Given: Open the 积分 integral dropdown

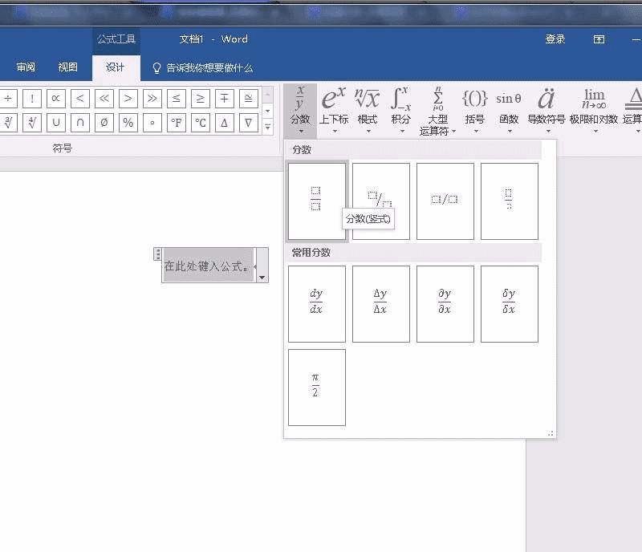Looking at the screenshot, I should point(400,110).
